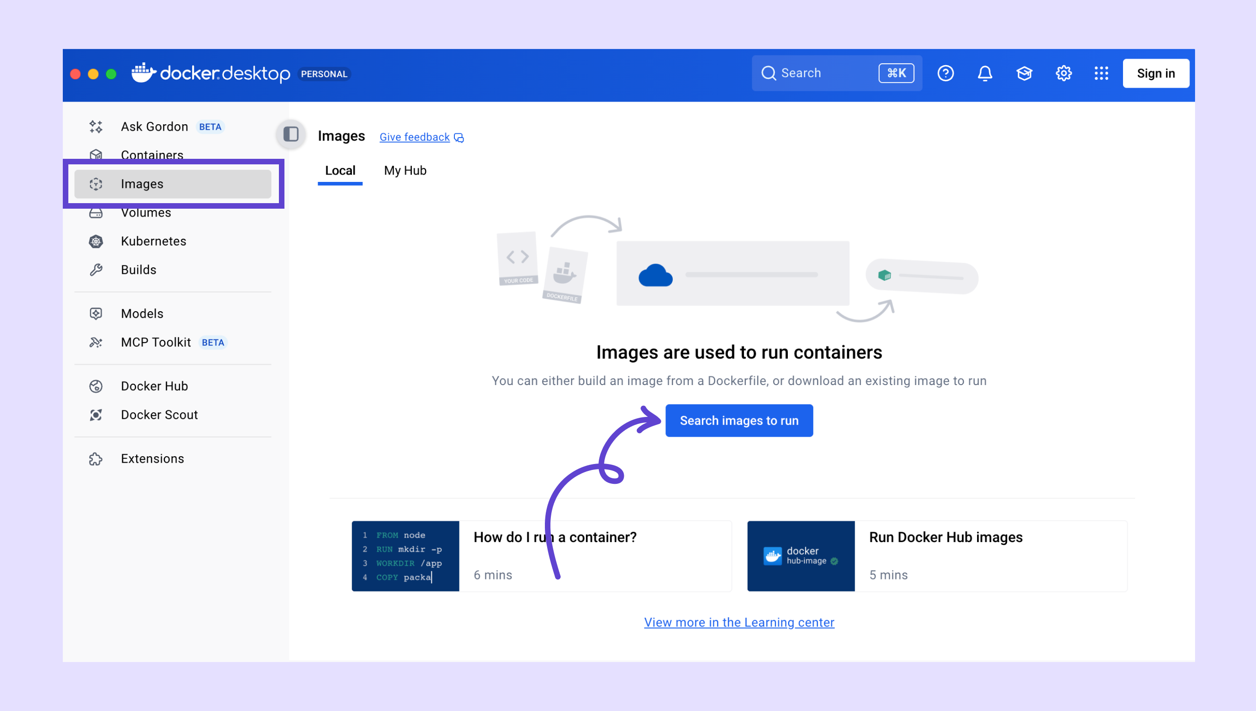Open the Give feedback link
1256x711 pixels.
[x=415, y=137]
